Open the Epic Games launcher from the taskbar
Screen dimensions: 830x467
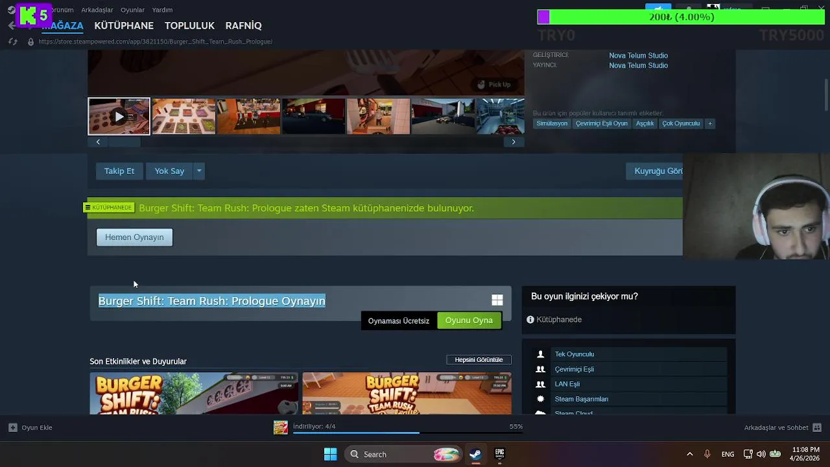pos(499,454)
